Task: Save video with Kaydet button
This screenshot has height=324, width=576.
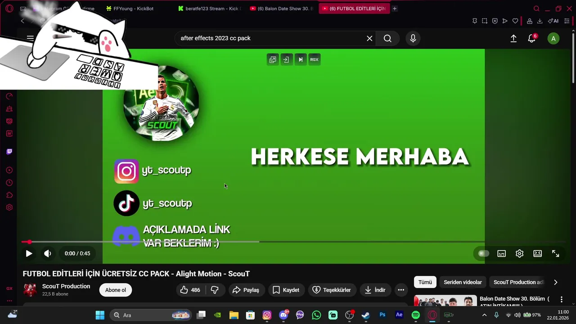Action: (286, 290)
